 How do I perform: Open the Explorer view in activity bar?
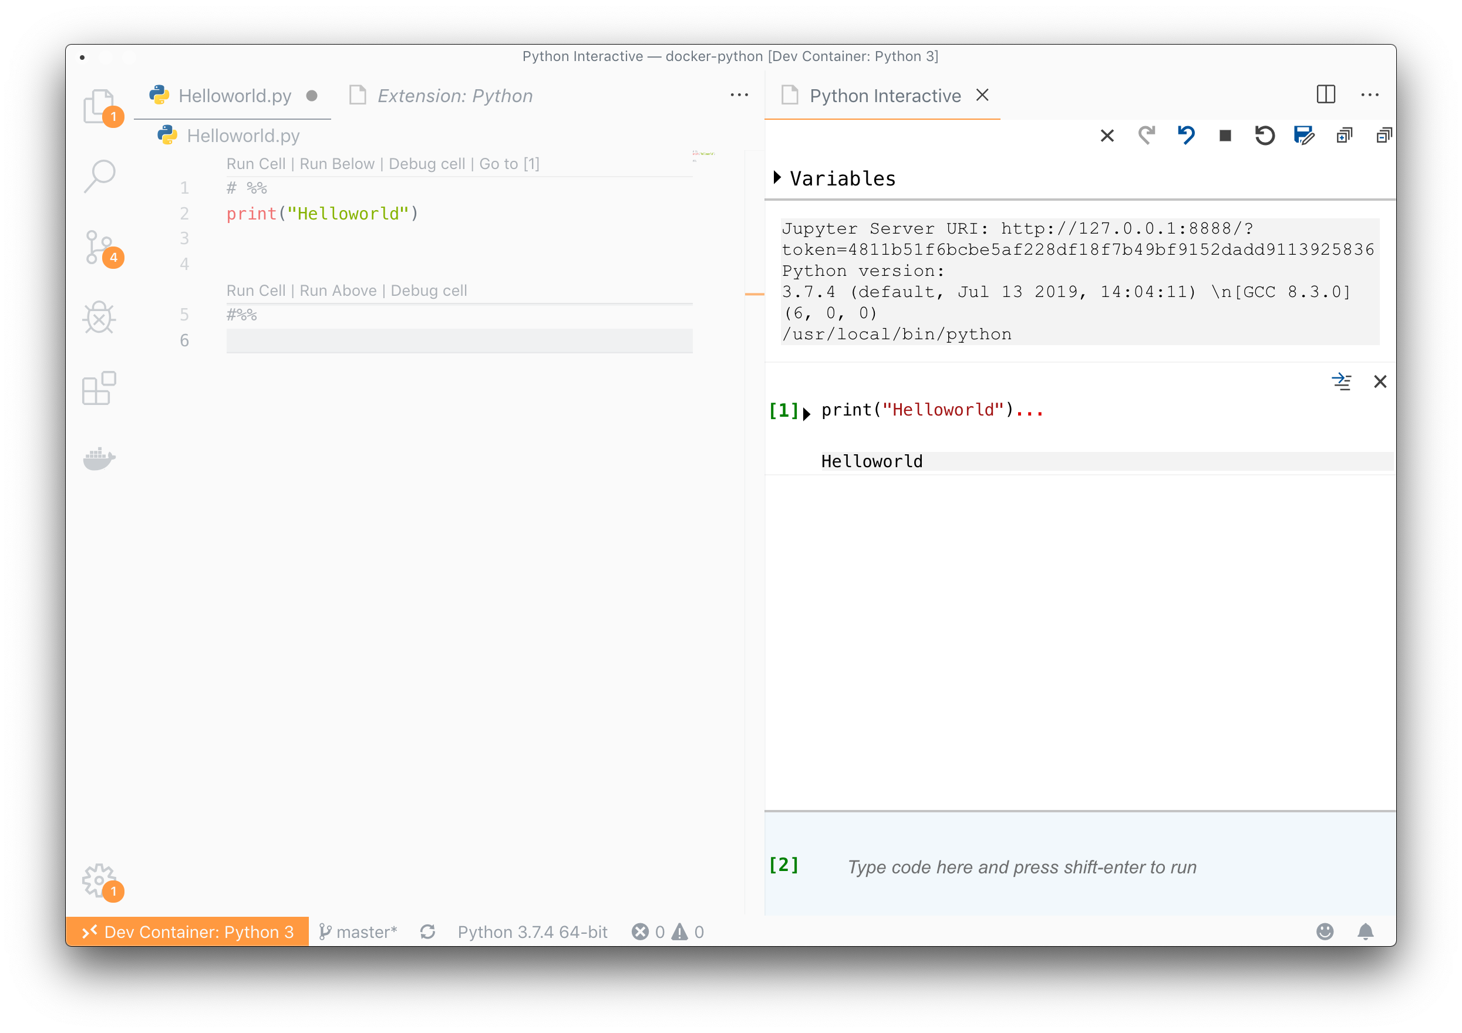click(100, 106)
